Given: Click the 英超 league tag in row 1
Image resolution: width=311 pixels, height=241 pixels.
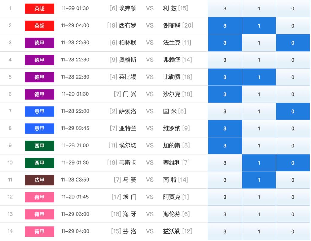Looking at the screenshot, I should 40,9.
